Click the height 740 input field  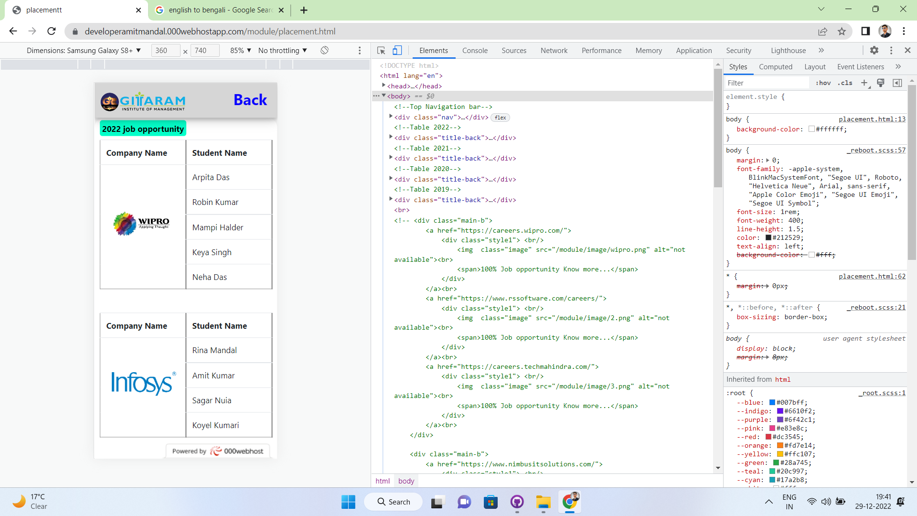205,51
